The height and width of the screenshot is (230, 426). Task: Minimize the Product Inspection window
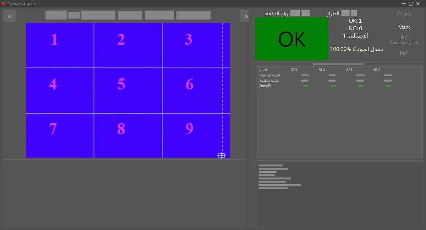403,4
